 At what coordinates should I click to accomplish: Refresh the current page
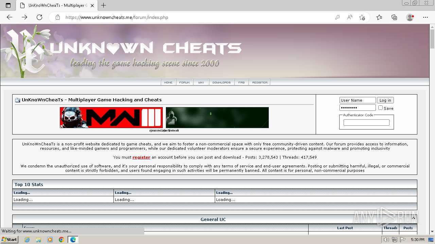[39, 17]
